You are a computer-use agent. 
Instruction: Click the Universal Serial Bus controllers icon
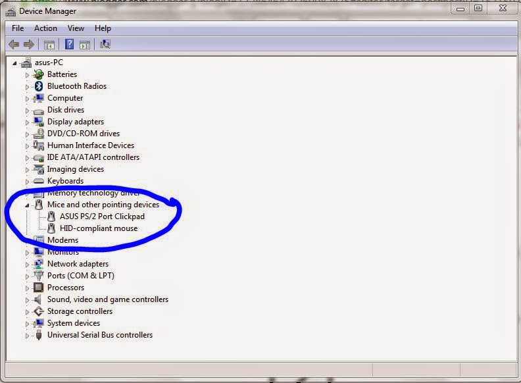pos(39,335)
